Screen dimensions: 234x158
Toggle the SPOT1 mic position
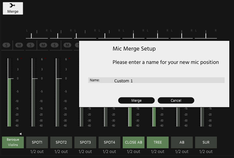[x=37, y=142]
